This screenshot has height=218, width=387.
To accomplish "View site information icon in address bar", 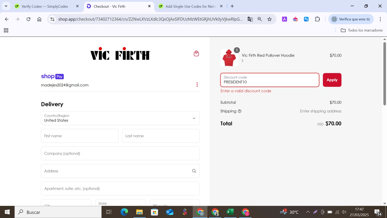I will point(52,19).
